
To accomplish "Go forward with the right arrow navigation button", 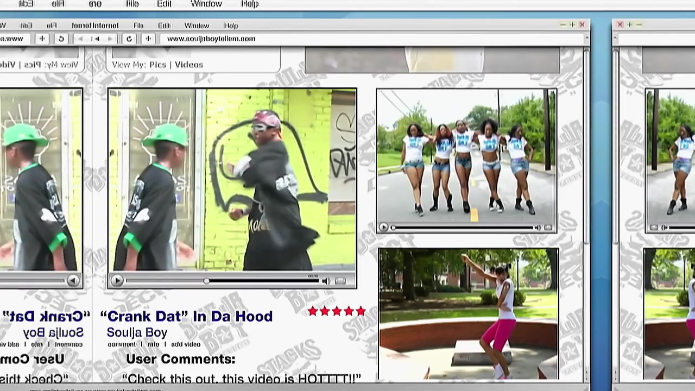I will tap(110, 39).
